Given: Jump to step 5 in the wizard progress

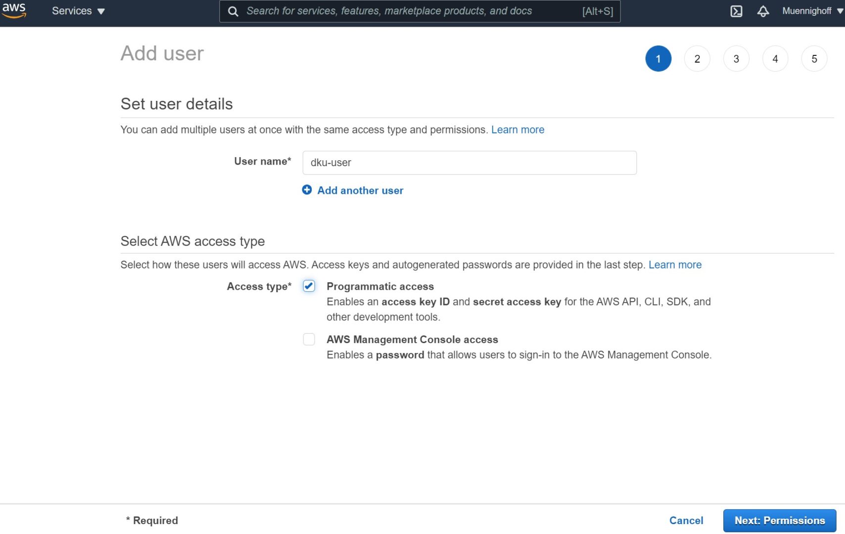Looking at the screenshot, I should pos(814,58).
